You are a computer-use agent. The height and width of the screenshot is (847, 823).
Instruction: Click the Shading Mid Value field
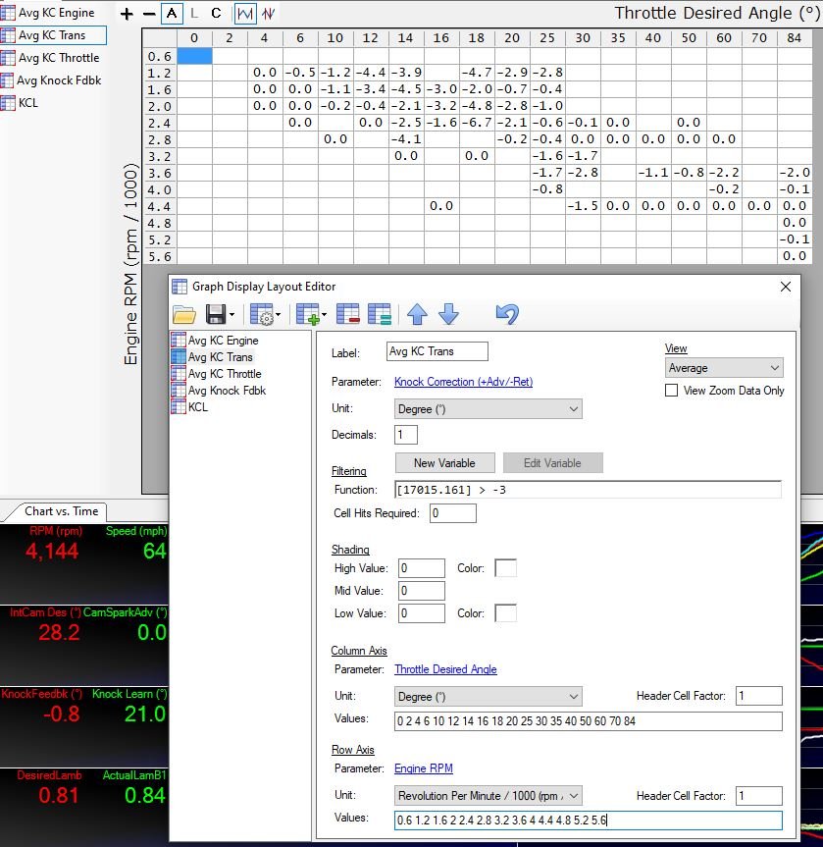tap(421, 591)
